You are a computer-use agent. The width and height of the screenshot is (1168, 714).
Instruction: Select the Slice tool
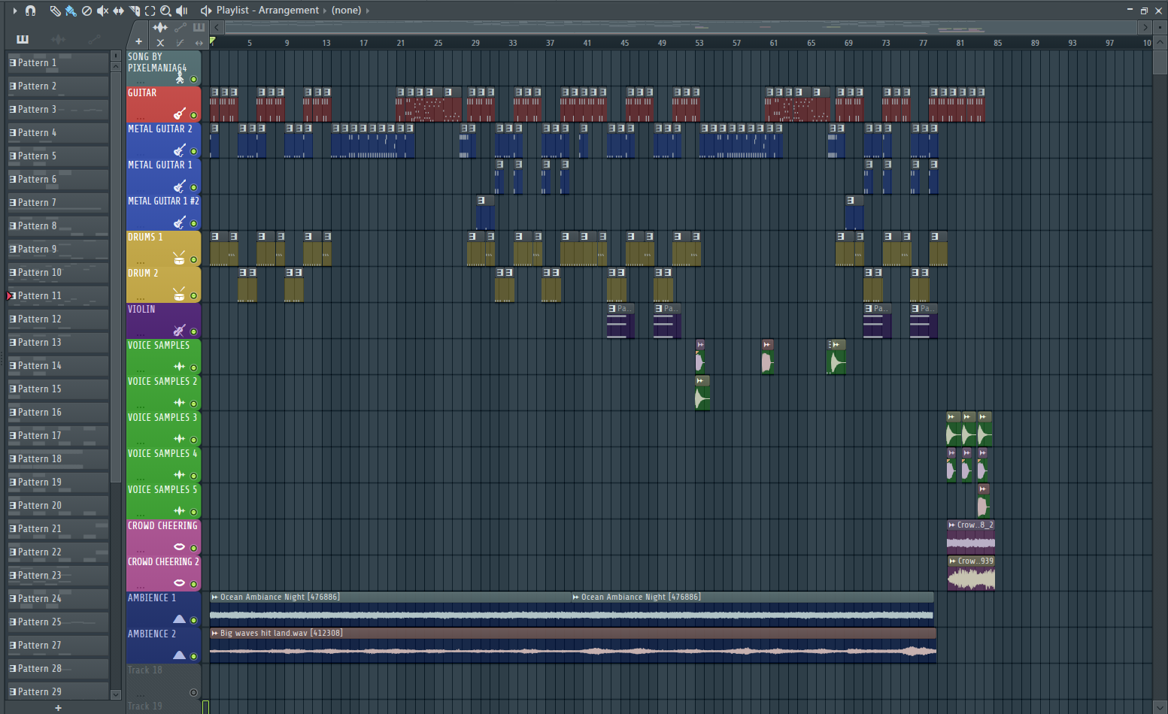[x=134, y=11]
